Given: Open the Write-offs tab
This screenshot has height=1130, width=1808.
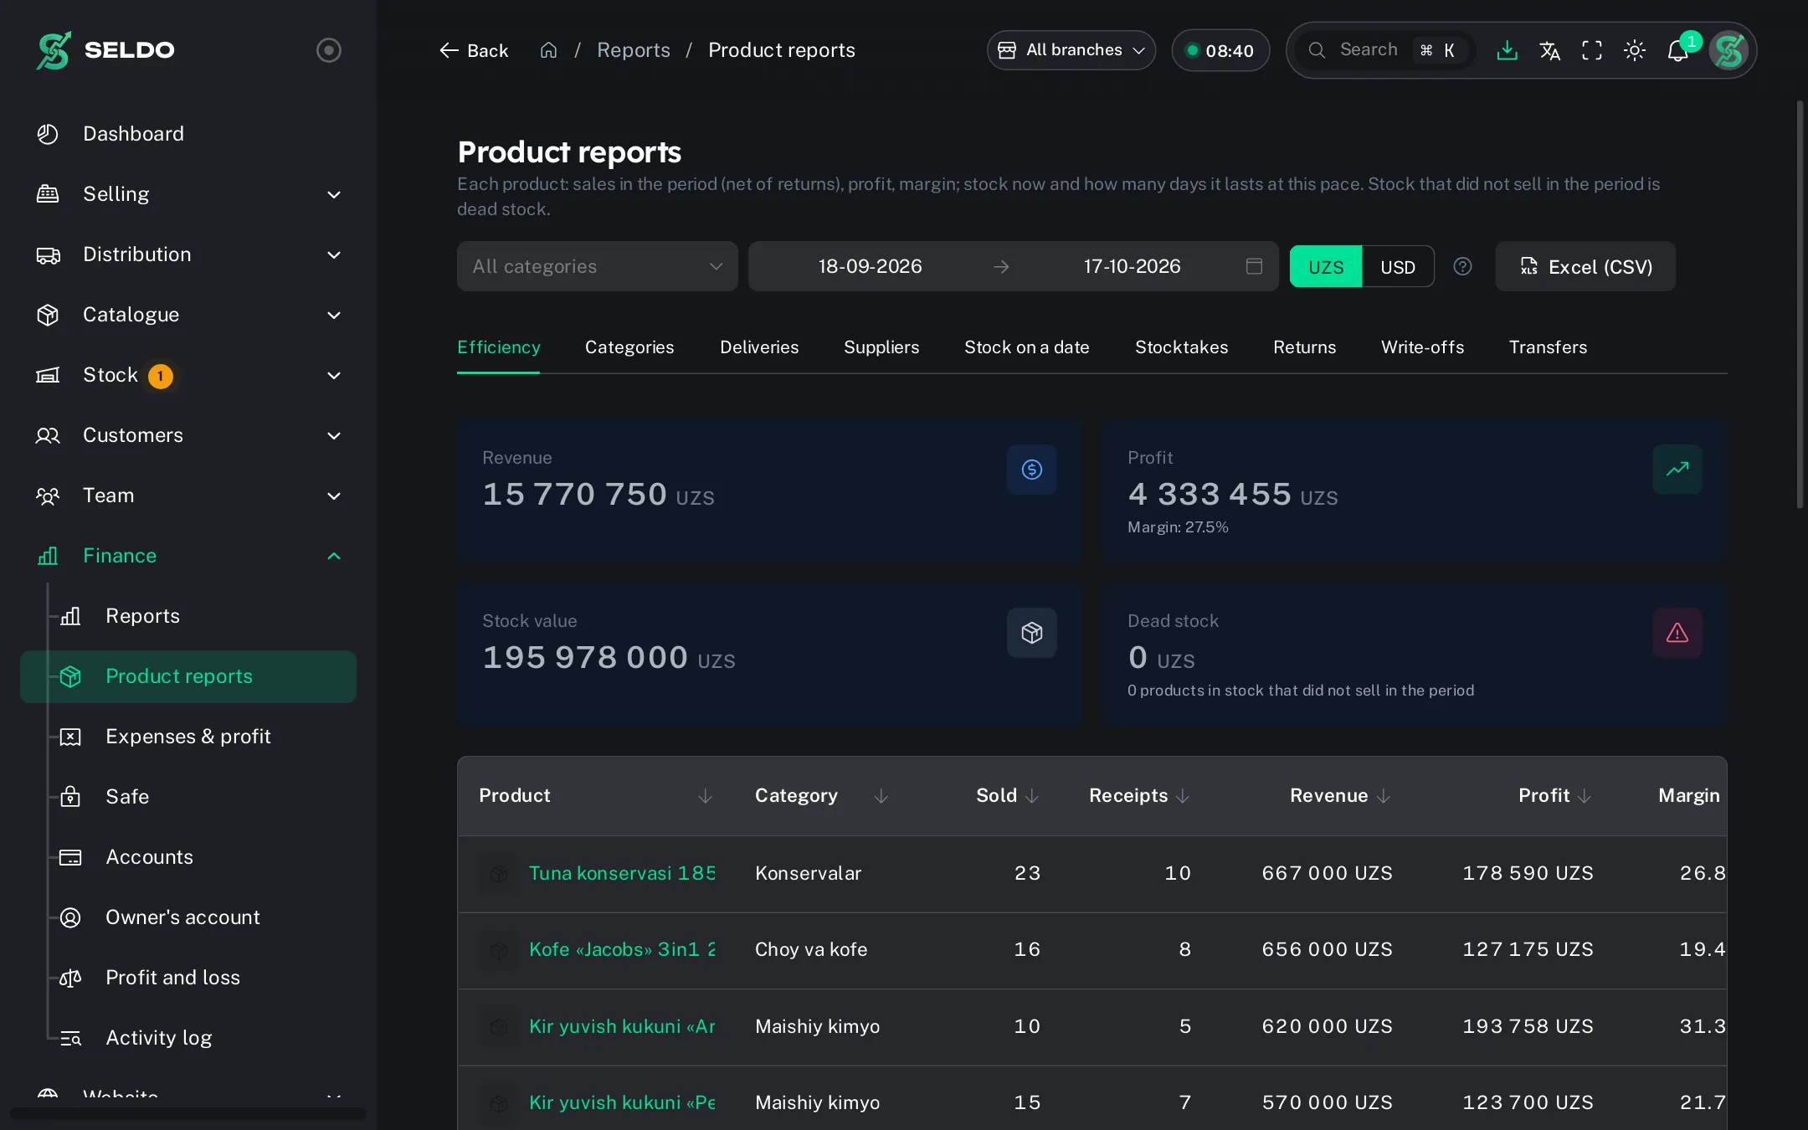Looking at the screenshot, I should (1422, 347).
